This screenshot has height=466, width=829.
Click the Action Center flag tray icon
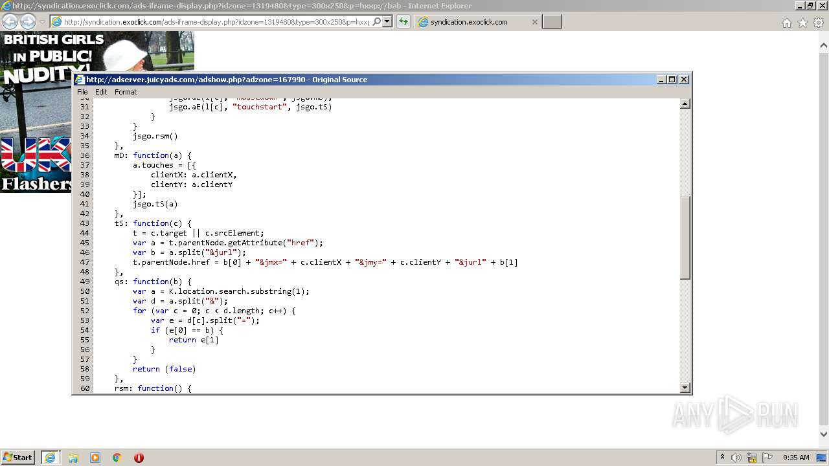coord(767,458)
